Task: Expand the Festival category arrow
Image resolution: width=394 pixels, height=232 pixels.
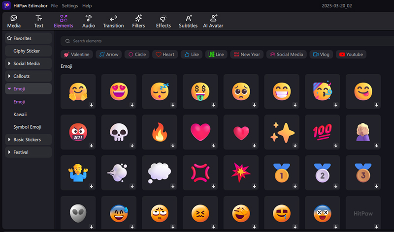Action: tap(9, 152)
